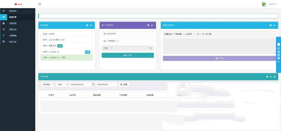The height and width of the screenshot is (131, 281).
Task: Click the light purple batch confirm button
Action: pyautogui.click(x=219, y=58)
